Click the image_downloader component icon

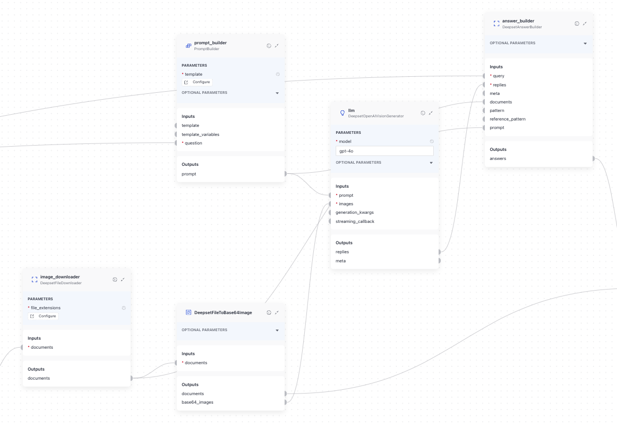click(34, 279)
